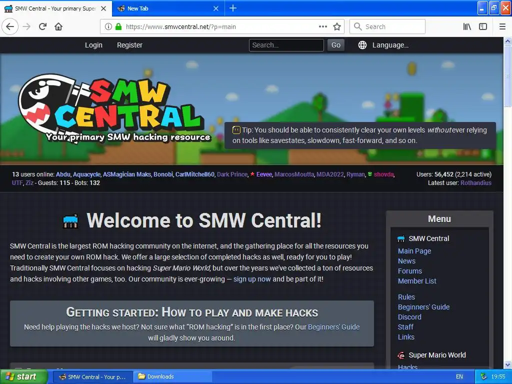Close the New Tab tab

pos(216,8)
